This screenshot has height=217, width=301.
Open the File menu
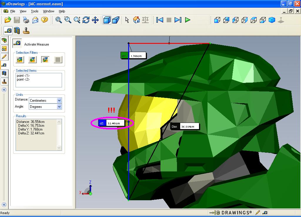pyautogui.click(x=13, y=11)
